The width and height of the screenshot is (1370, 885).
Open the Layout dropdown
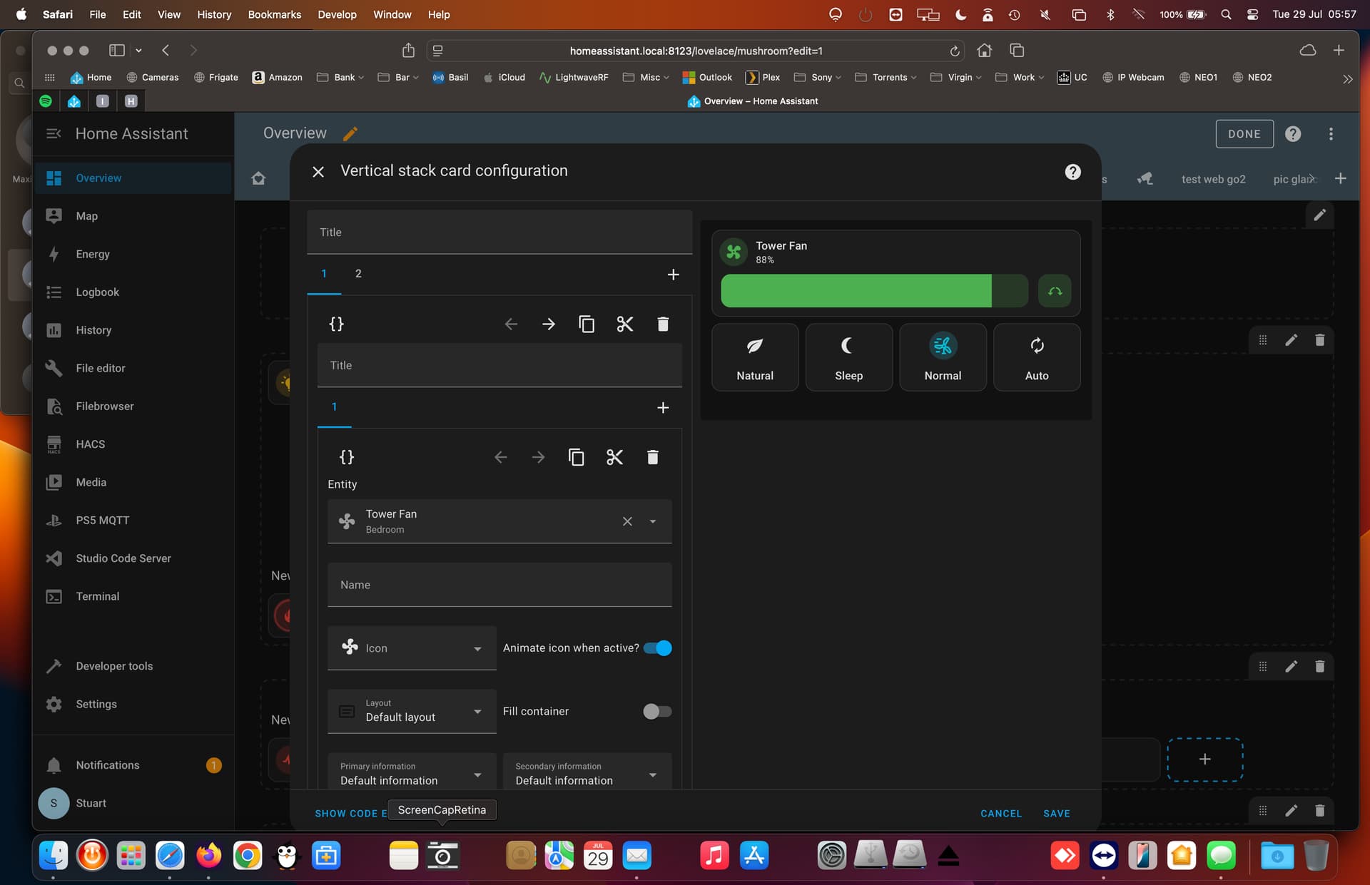412,711
